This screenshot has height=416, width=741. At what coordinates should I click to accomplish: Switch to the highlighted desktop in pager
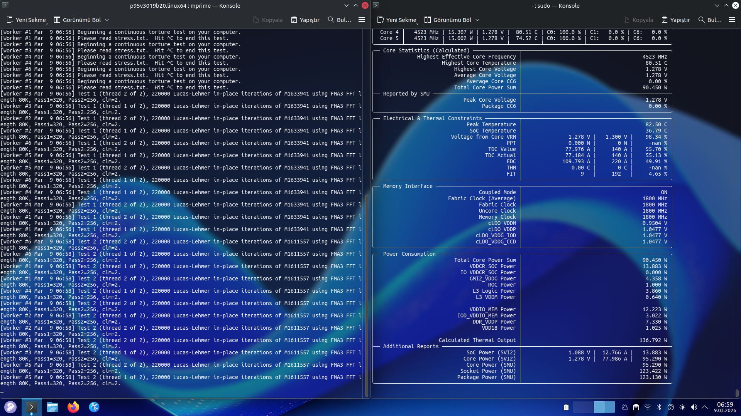604,407
